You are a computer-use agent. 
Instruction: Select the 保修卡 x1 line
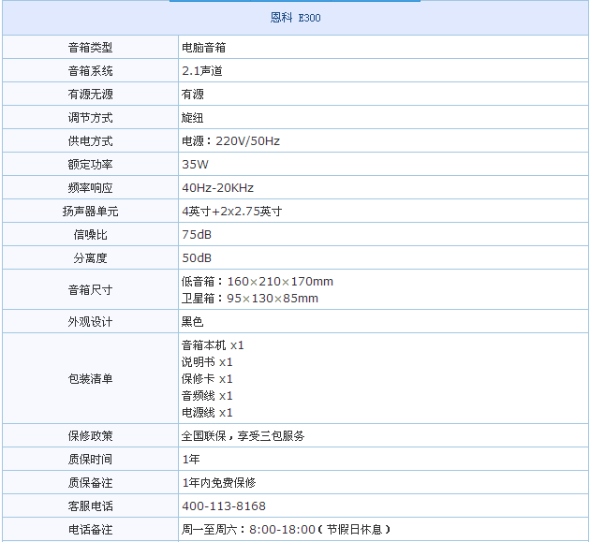click(x=207, y=379)
